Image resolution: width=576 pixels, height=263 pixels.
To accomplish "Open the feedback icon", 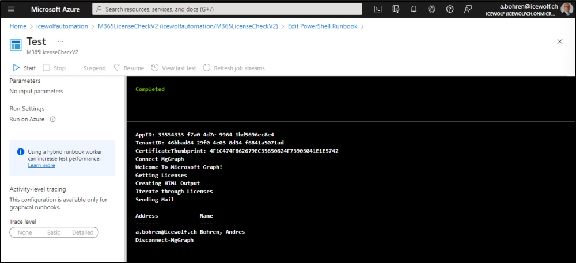I will tap(468, 9).
